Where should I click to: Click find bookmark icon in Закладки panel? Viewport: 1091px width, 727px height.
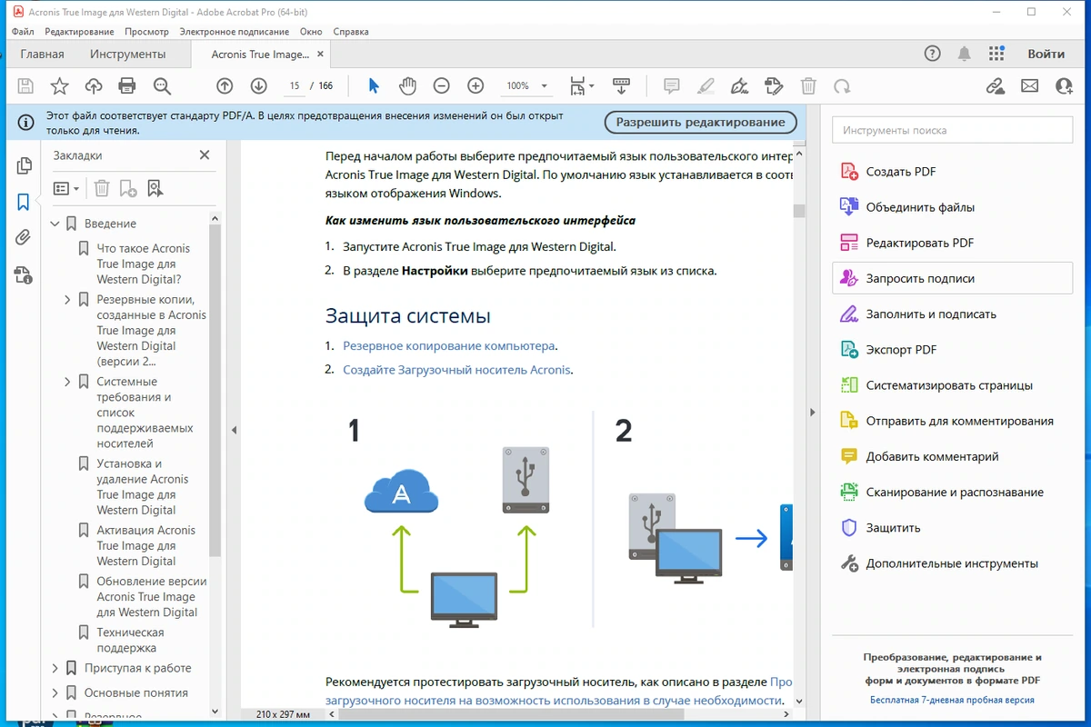[155, 188]
